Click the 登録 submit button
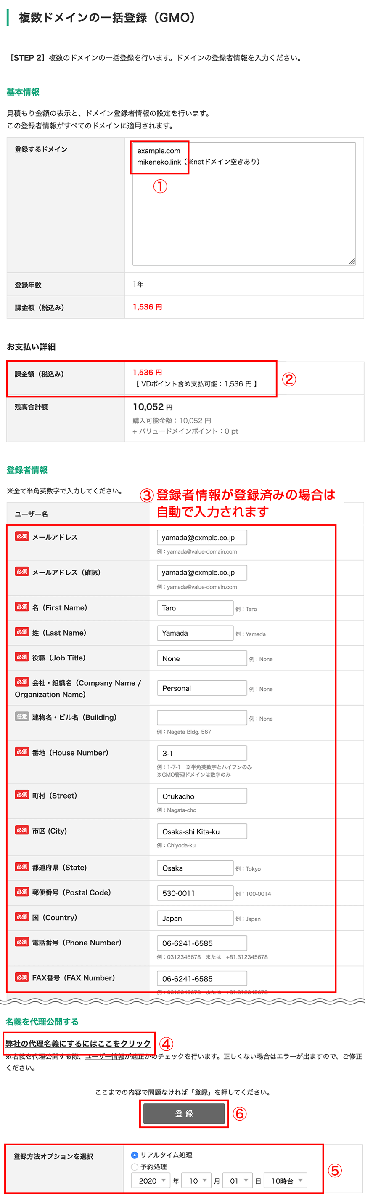Image resolution: width=365 pixels, height=1201 pixels. [x=184, y=1113]
